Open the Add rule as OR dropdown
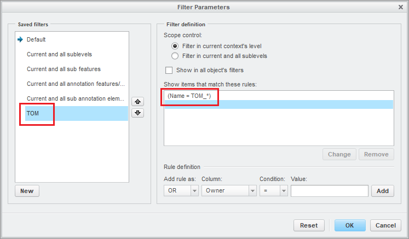The height and width of the screenshot is (239, 409). [194, 191]
